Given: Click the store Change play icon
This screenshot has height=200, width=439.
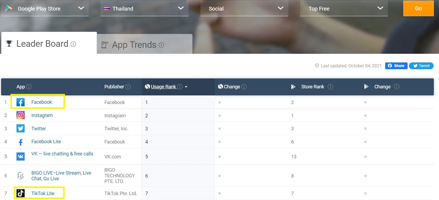Looking at the screenshot, I should coord(366,86).
